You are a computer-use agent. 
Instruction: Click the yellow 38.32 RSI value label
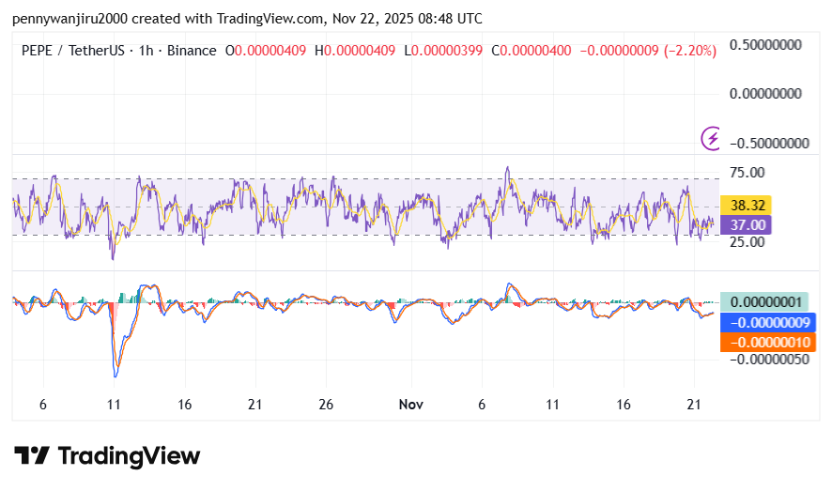coord(744,206)
